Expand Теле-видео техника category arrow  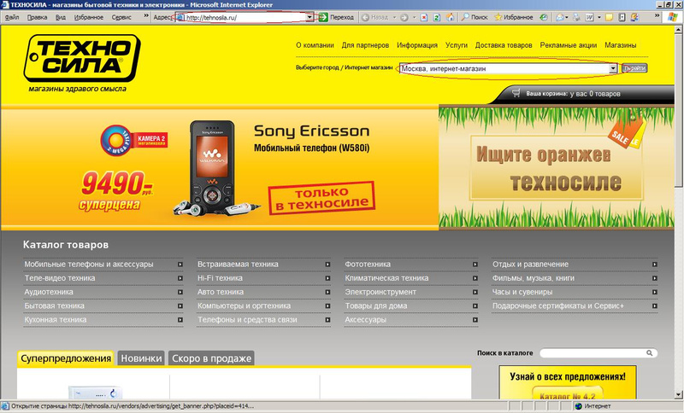tap(180, 278)
